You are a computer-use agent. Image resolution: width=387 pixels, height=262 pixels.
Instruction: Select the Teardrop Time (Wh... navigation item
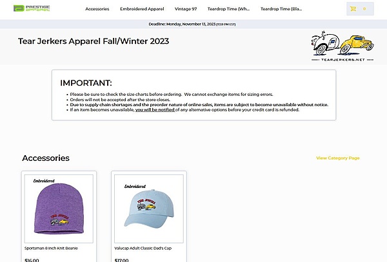pos(228,9)
